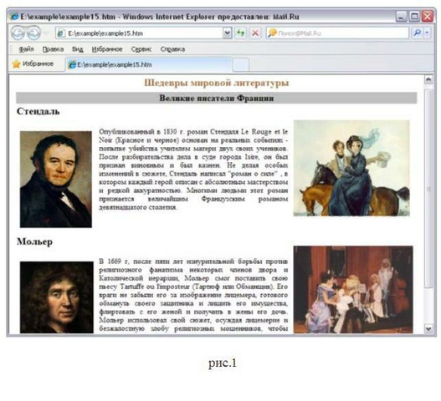Image resolution: width=441 pixels, height=401 pixels.
Task: Select the example15.htm tab
Action: 149,64
